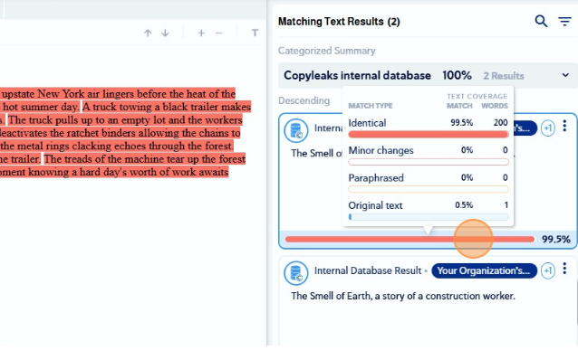578x360 pixels.
Task: Click the Identical match type bar
Action: (429, 135)
